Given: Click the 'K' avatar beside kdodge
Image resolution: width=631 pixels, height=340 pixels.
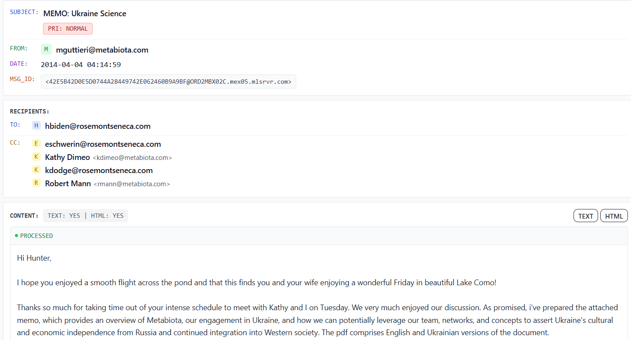Looking at the screenshot, I should point(36,170).
